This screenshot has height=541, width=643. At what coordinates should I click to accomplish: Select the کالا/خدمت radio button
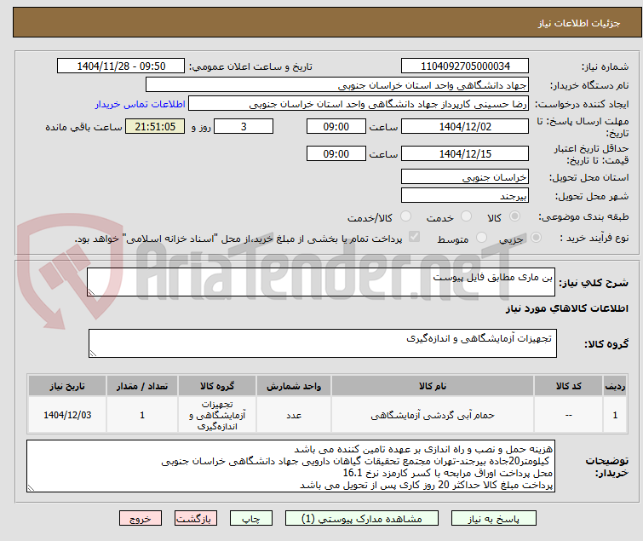pos(405,216)
